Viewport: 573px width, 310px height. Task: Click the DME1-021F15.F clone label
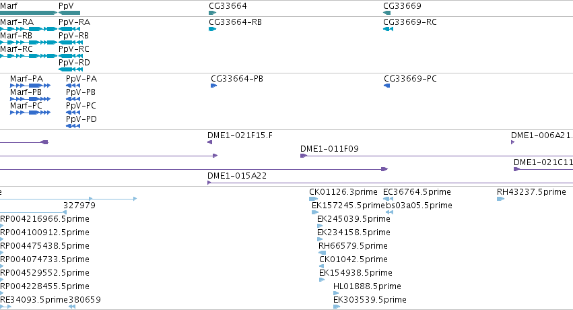coord(240,135)
